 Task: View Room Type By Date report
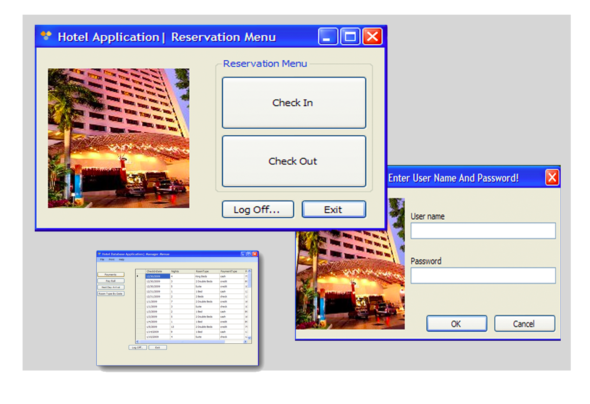[110, 293]
